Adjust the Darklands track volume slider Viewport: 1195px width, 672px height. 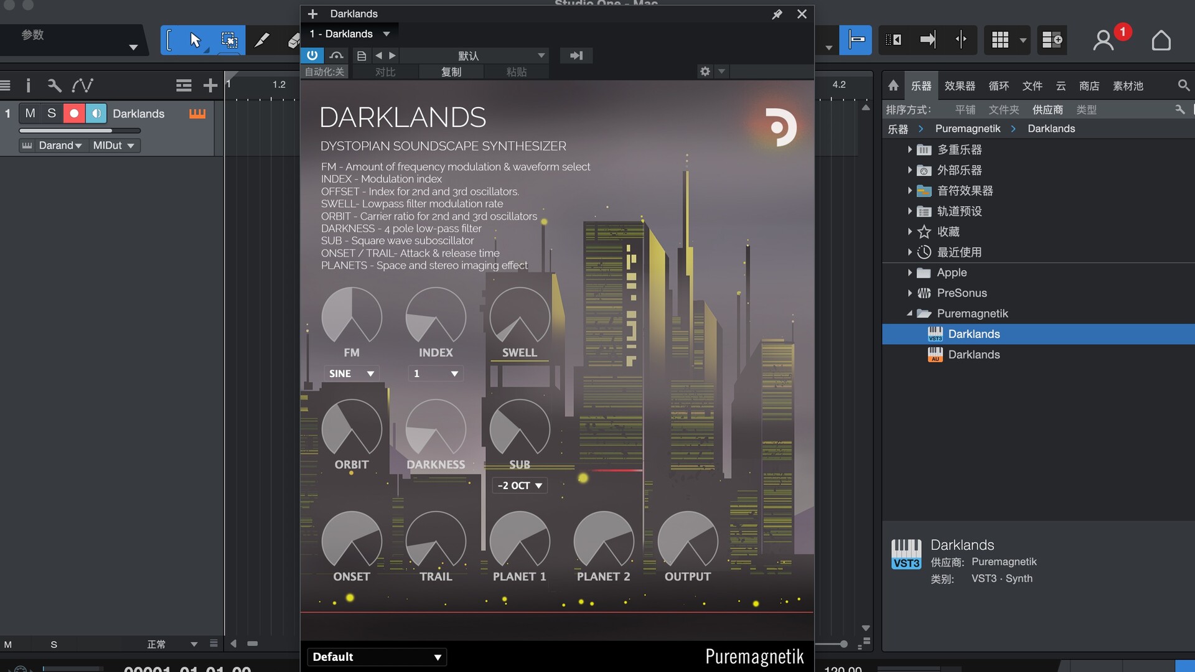click(x=80, y=131)
